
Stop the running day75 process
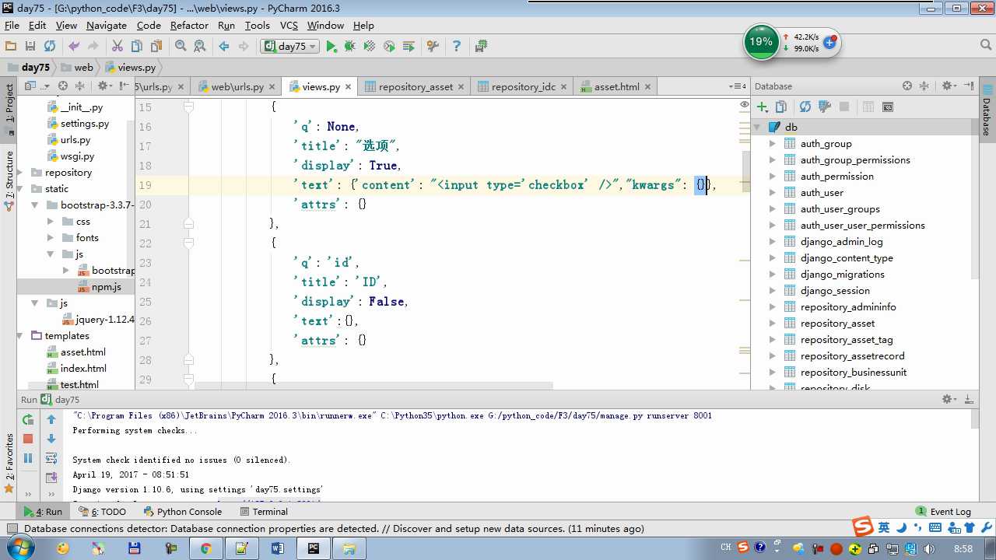coord(28,439)
